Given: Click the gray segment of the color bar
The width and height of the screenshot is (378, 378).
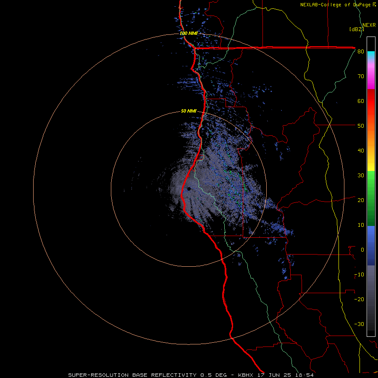Looking at the screenshot, I should coord(371,298).
